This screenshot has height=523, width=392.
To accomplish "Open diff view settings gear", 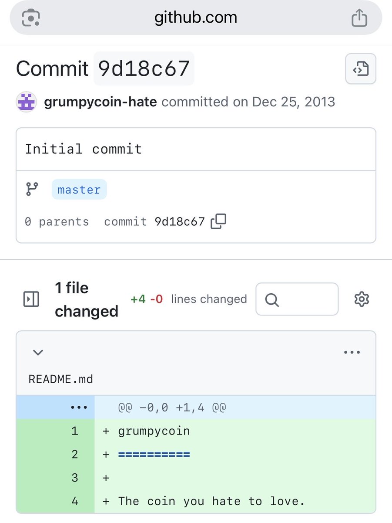I will tap(362, 299).
